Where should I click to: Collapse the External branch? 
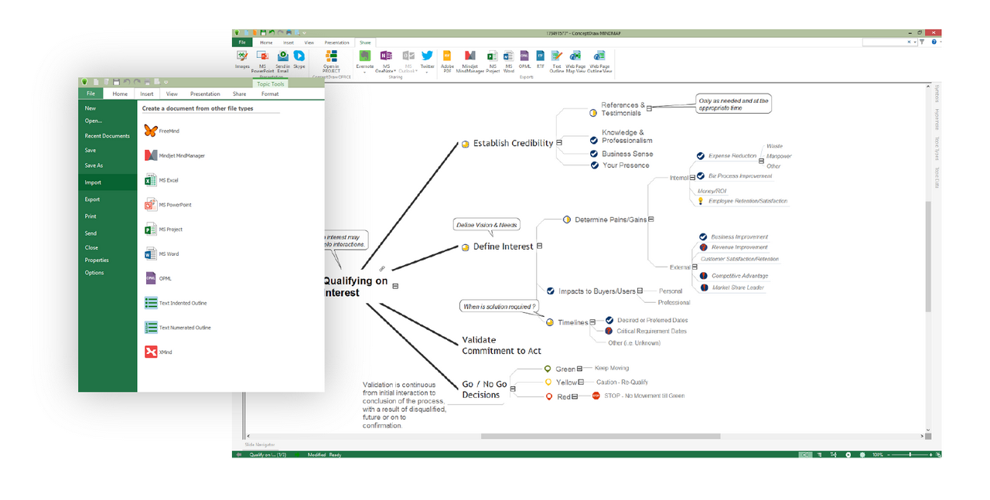[x=695, y=267]
